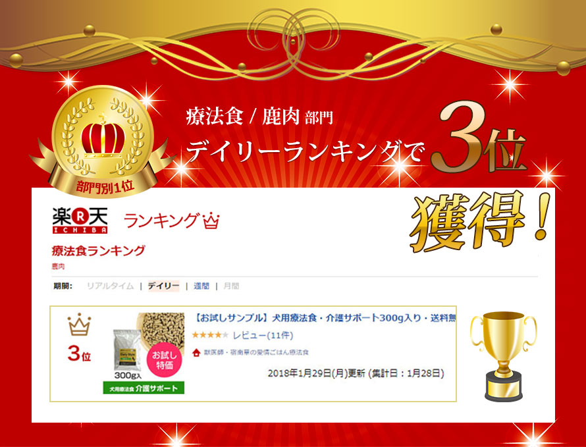
Task: Click the green 介護サポート label
Action: click(x=144, y=388)
